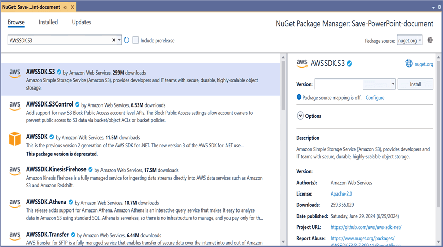
Task: Toggle Include prerelease checkbox
Action: 135,40
